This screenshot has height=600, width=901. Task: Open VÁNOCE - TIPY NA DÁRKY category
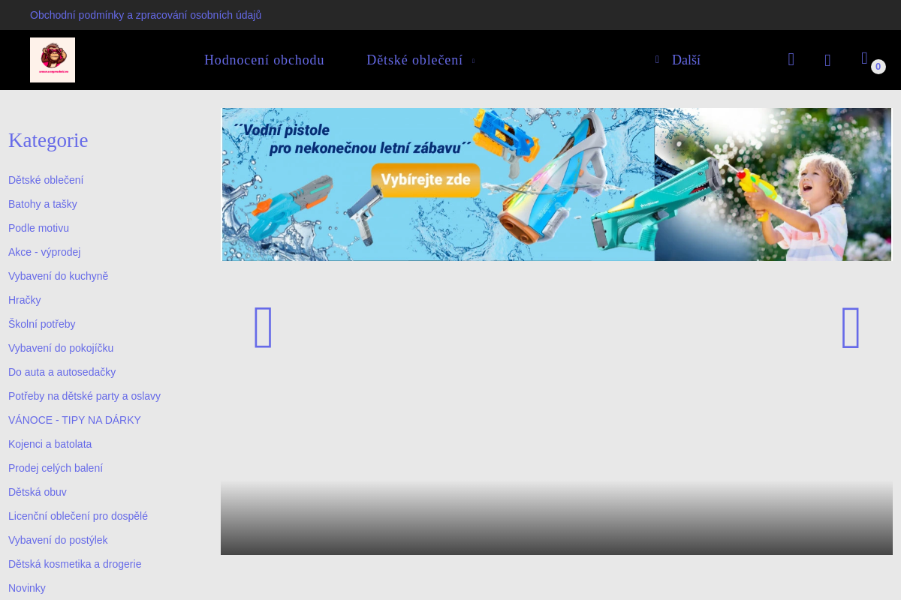pos(74,420)
